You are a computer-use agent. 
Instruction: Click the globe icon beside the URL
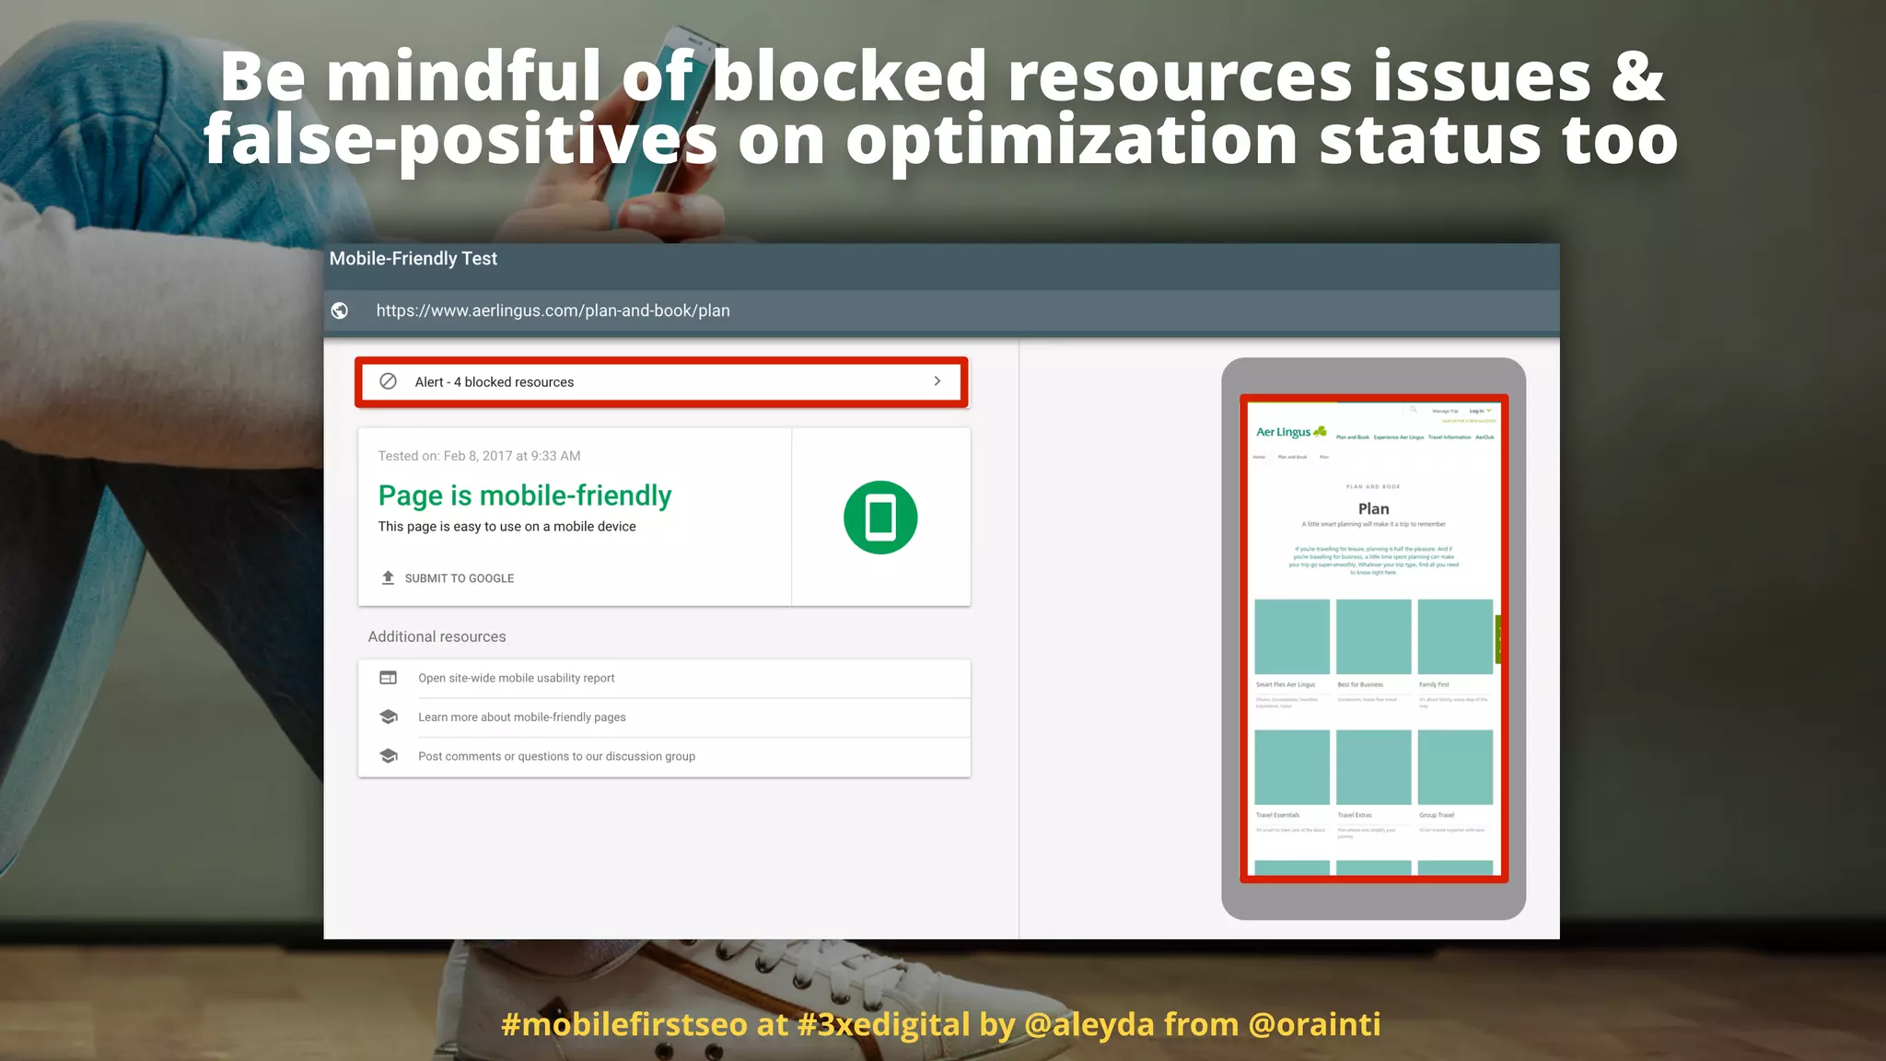(340, 310)
